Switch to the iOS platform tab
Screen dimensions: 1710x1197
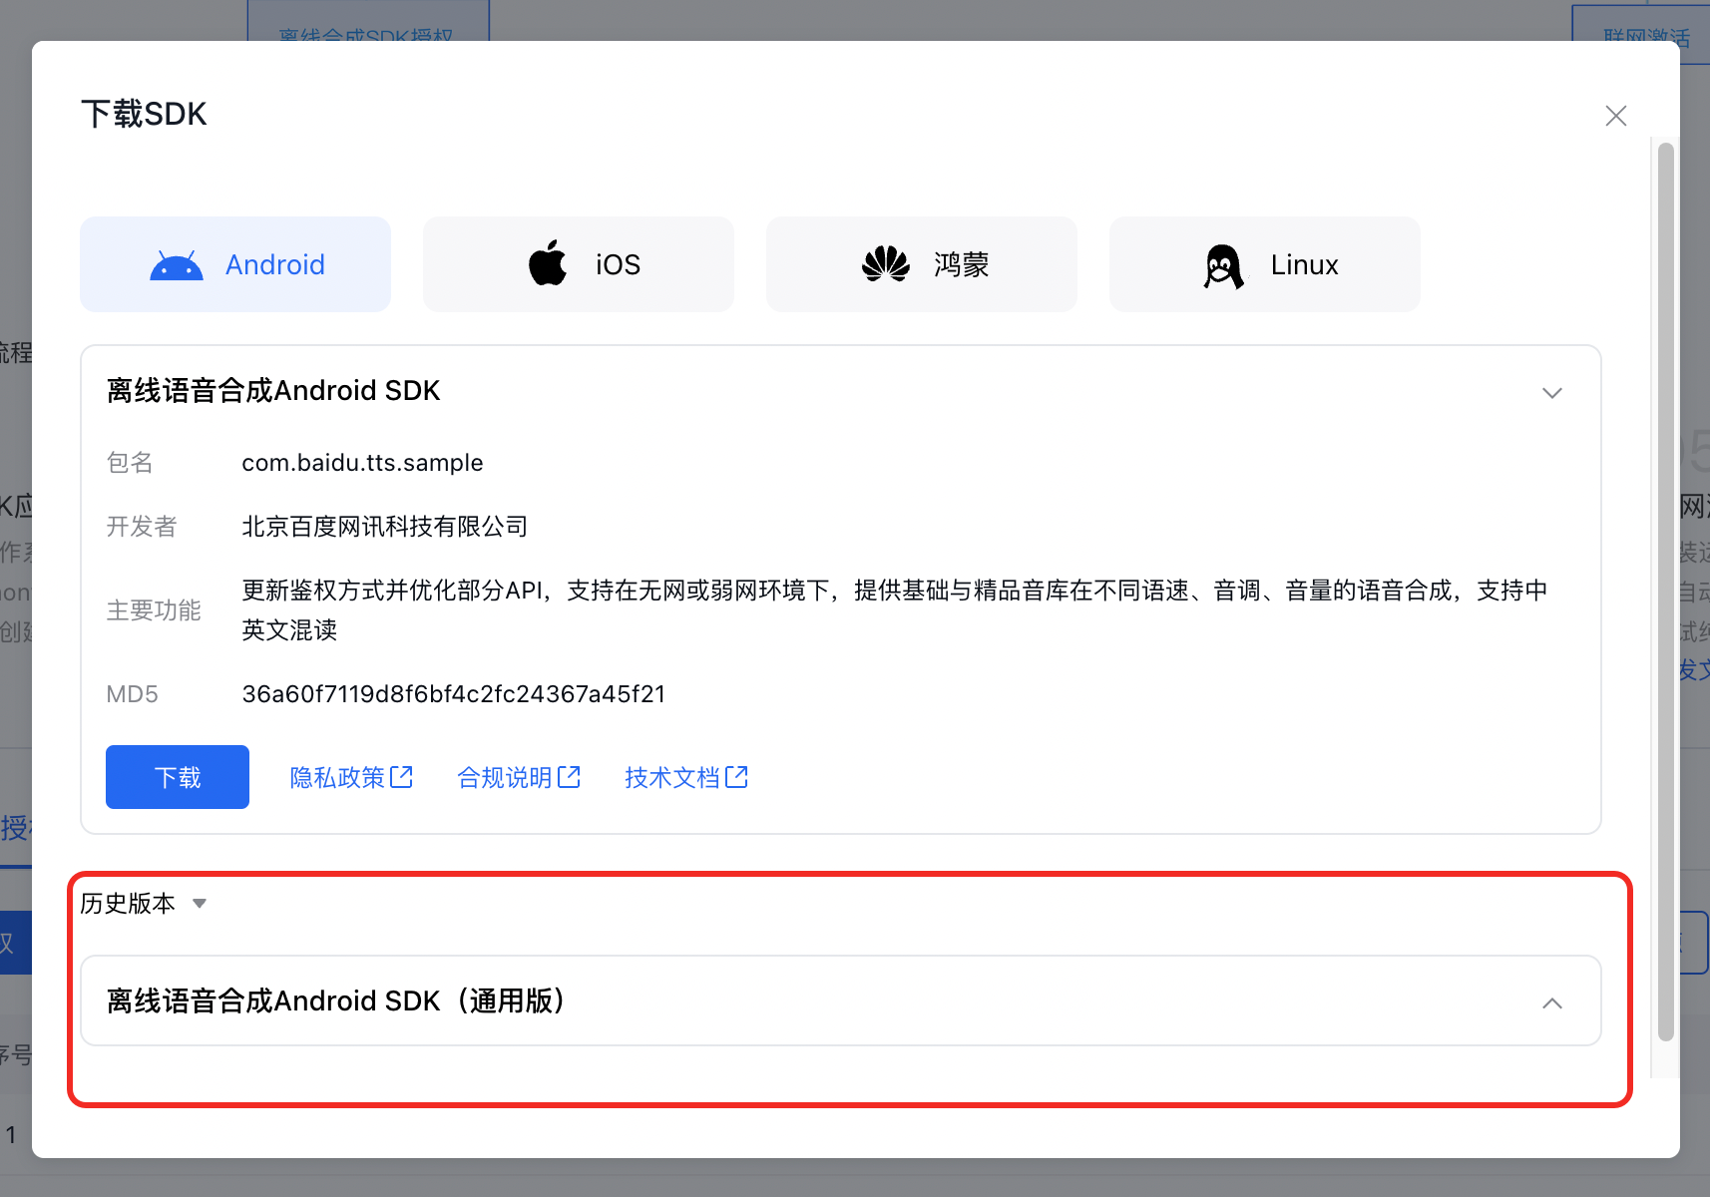click(579, 264)
